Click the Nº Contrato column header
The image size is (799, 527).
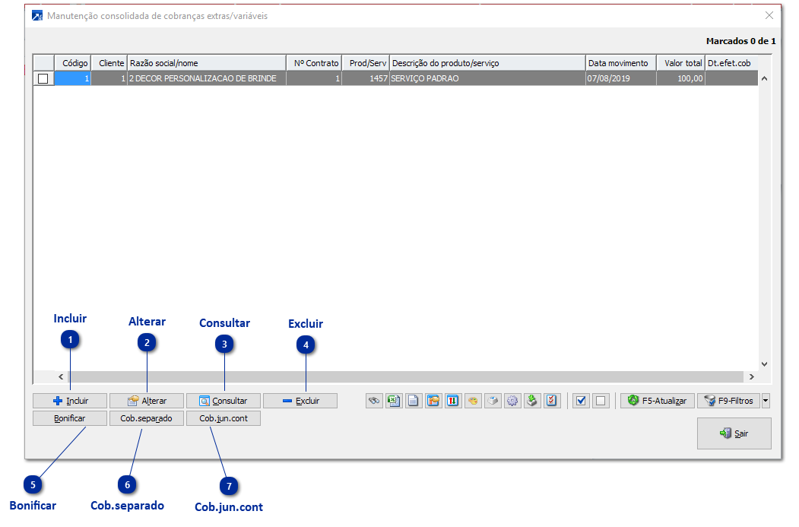314,63
